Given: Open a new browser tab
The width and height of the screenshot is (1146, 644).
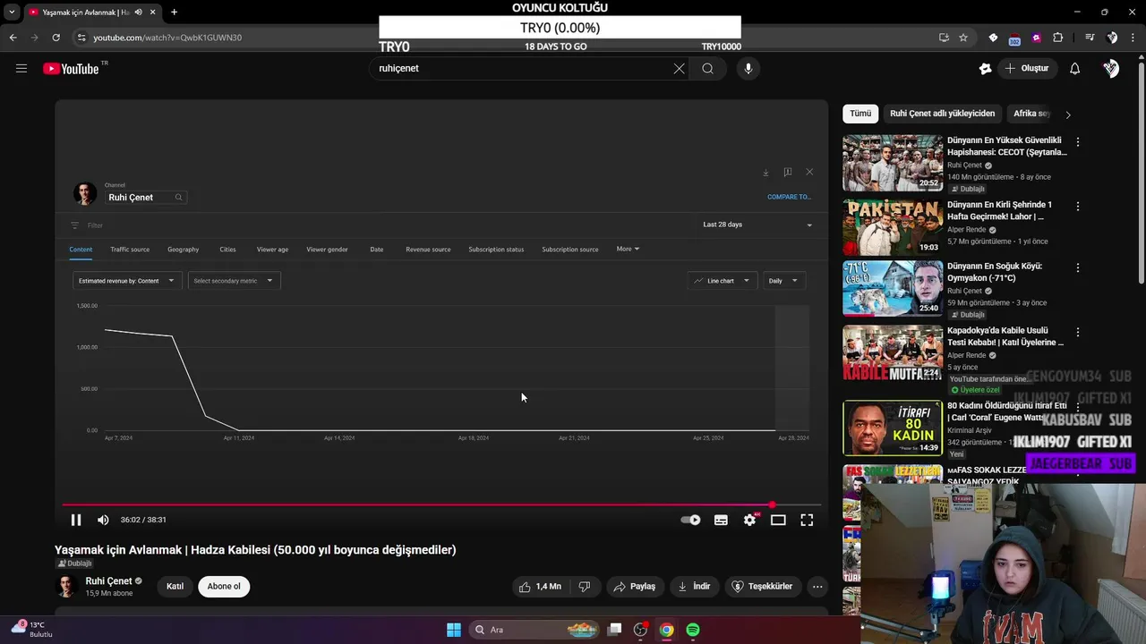Looking at the screenshot, I should tap(174, 13).
